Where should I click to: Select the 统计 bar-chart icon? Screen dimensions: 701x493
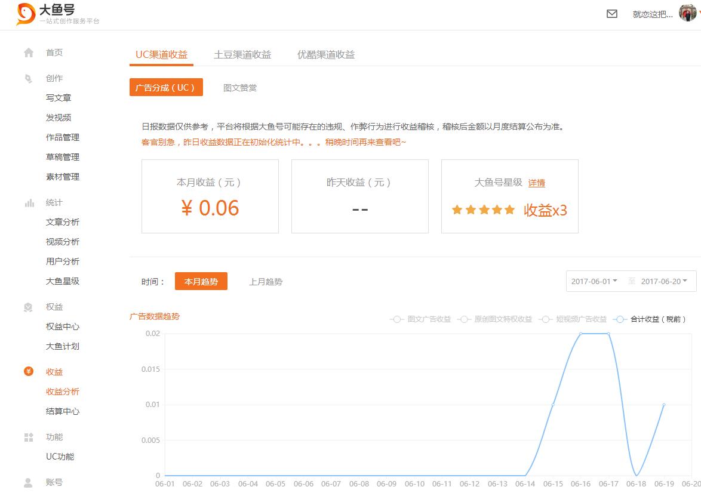click(29, 202)
